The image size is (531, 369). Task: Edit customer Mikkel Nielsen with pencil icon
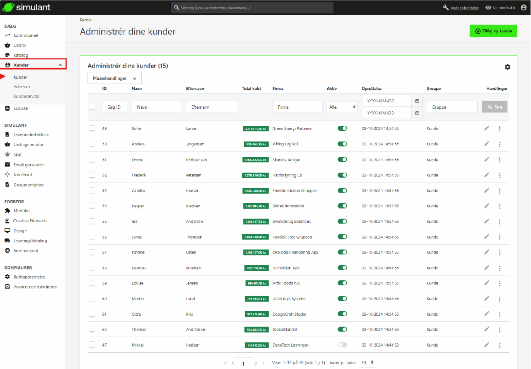486,345
